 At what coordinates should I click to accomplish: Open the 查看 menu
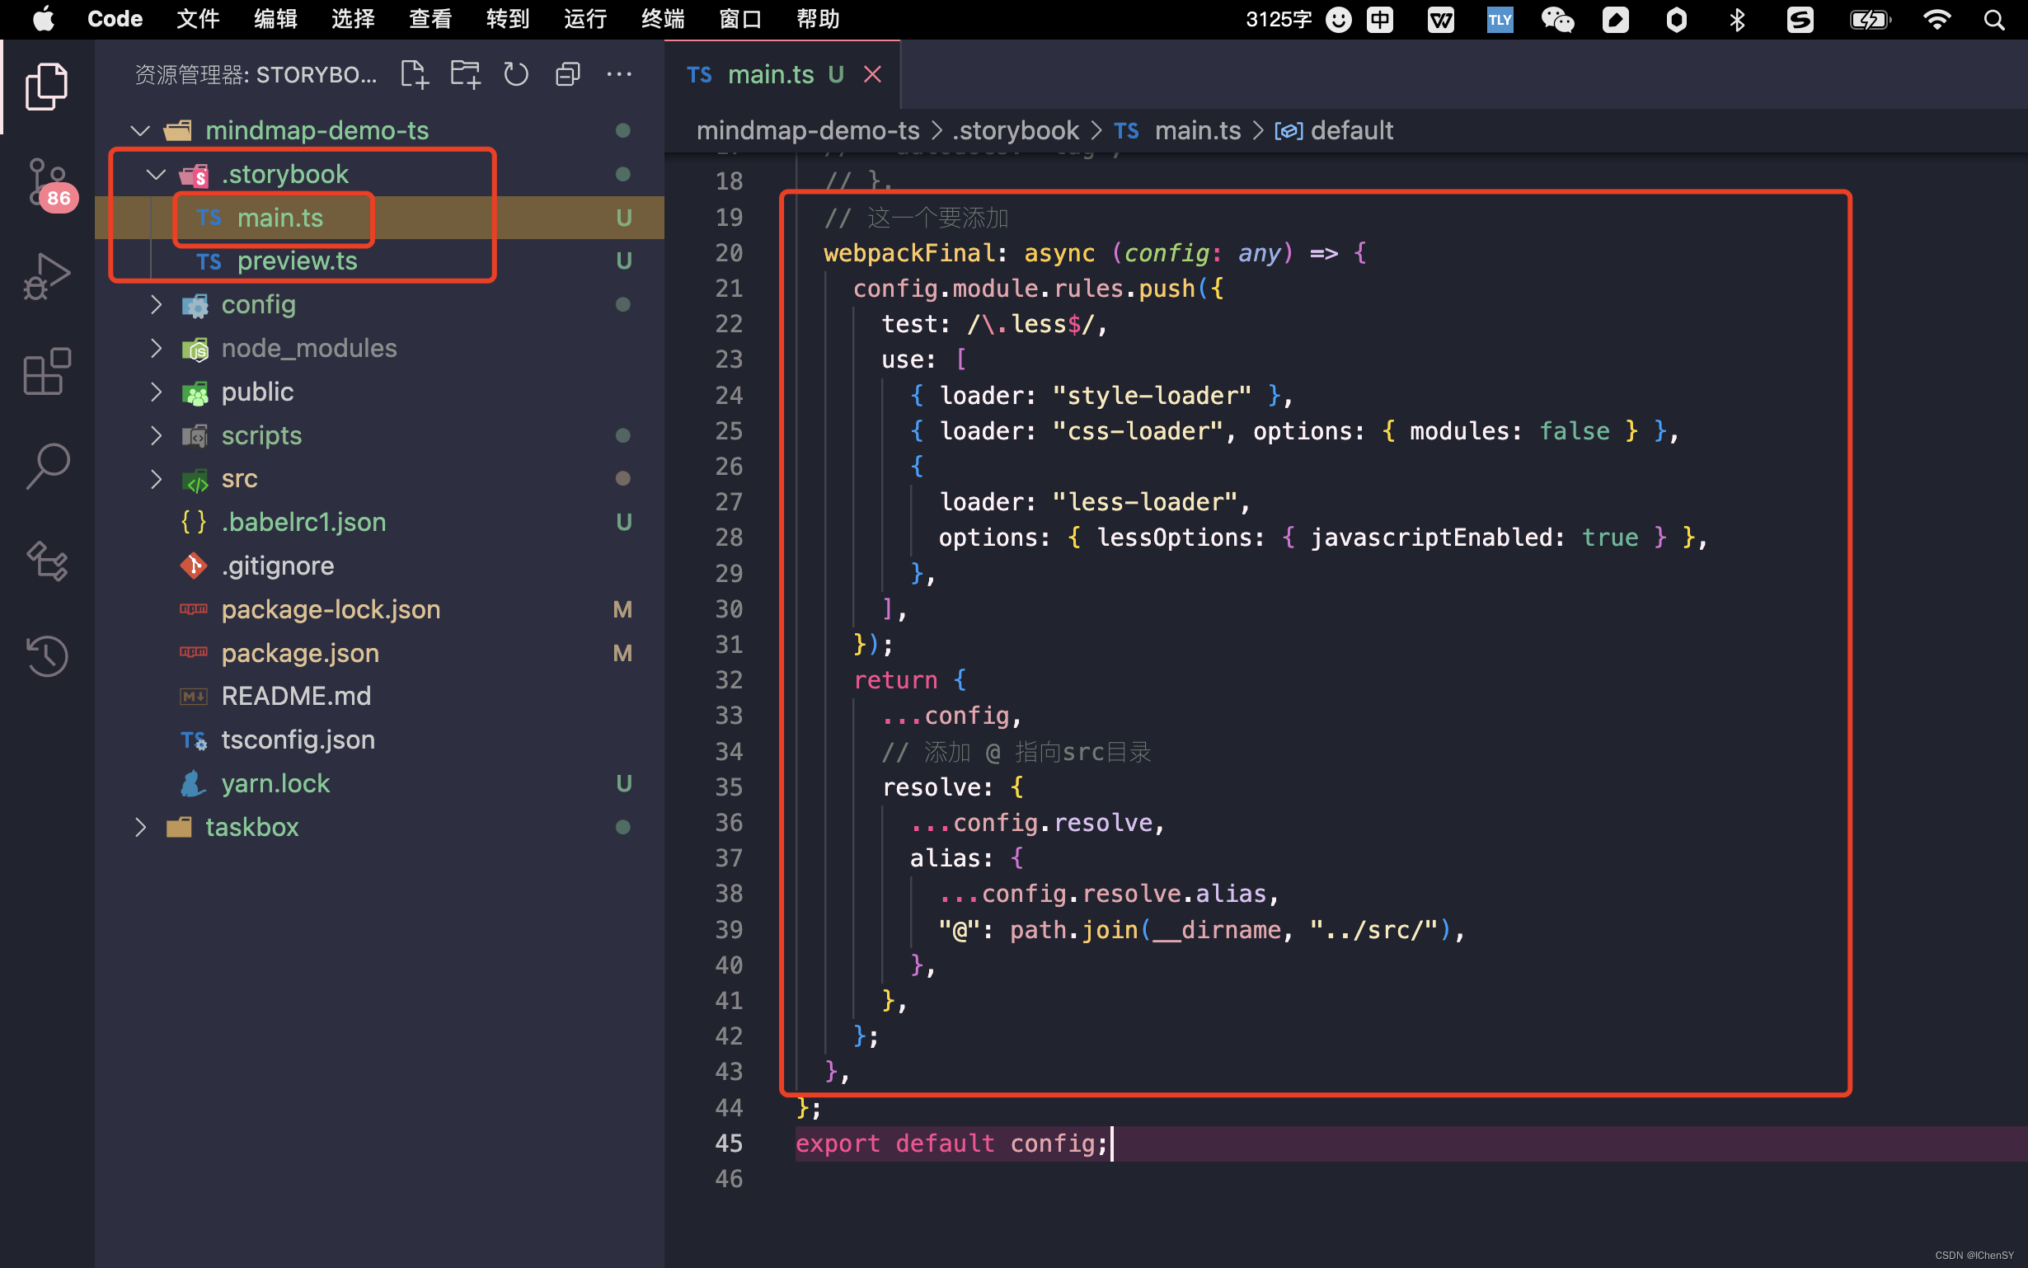click(x=430, y=18)
